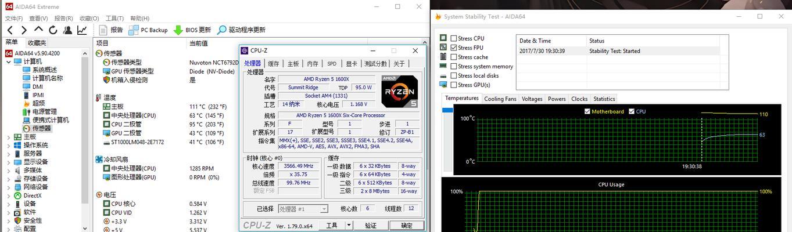Switch to the Cooling Fans tab
This screenshot has width=792, height=232.
(x=500, y=99)
